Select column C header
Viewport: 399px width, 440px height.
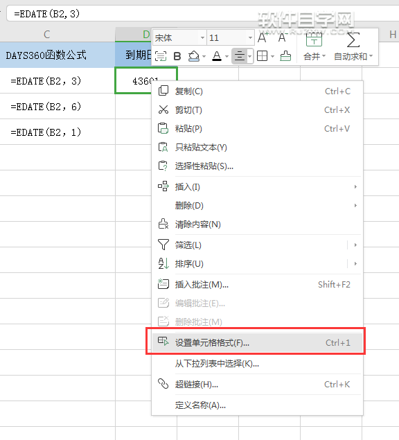click(x=47, y=35)
